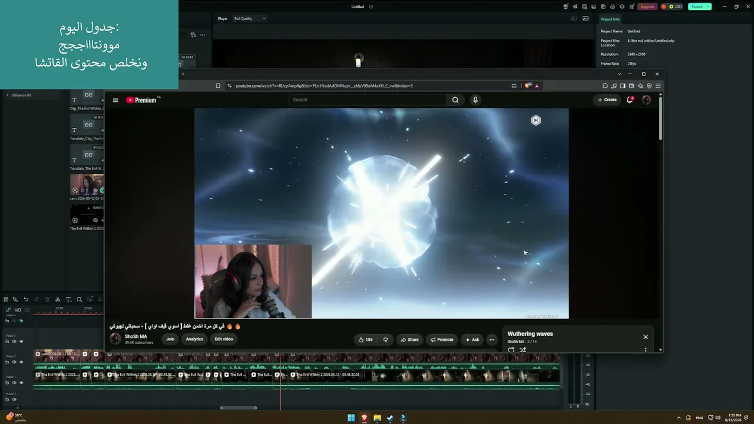
Task: Toggle timeline link icon above tracks
Action: point(8,310)
